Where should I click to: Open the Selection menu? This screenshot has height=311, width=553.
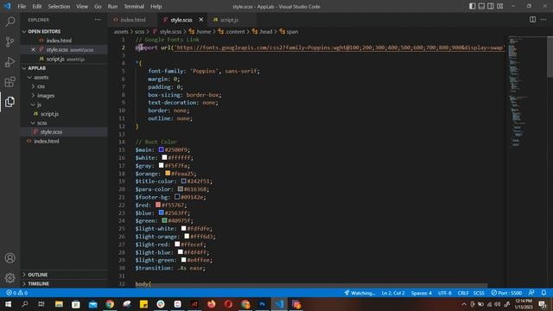[59, 6]
